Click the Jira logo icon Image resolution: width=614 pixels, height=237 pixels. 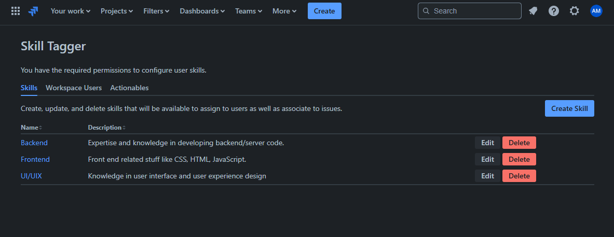[x=33, y=11]
